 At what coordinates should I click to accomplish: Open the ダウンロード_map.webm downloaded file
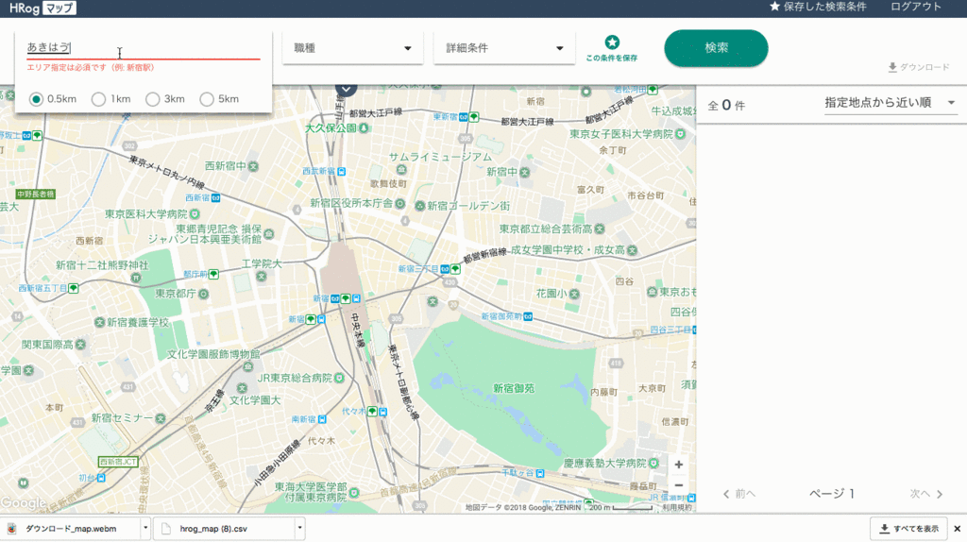point(71,529)
